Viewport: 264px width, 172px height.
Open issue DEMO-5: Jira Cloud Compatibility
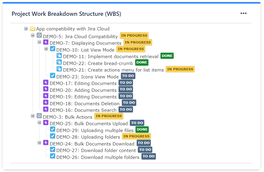click(80, 36)
